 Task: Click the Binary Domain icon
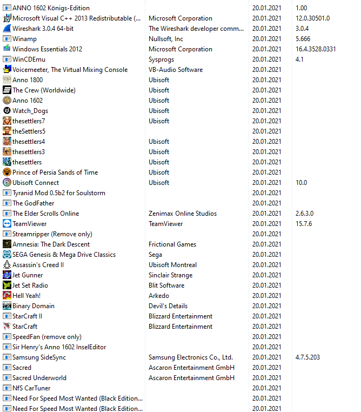pos(7,305)
